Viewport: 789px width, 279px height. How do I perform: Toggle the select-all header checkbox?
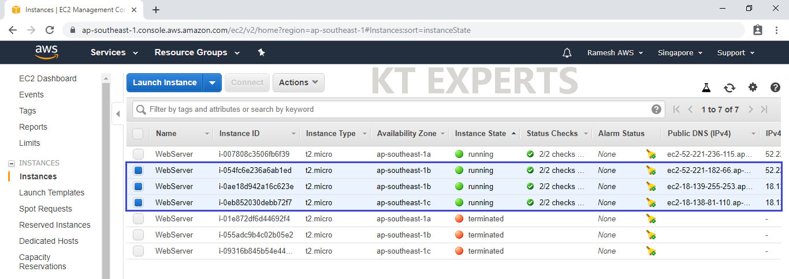pos(138,134)
